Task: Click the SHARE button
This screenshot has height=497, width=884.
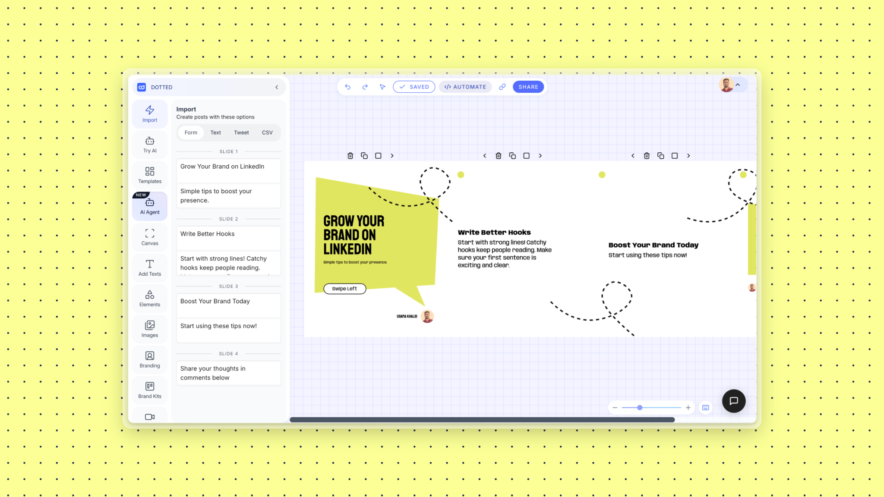Action: (528, 87)
